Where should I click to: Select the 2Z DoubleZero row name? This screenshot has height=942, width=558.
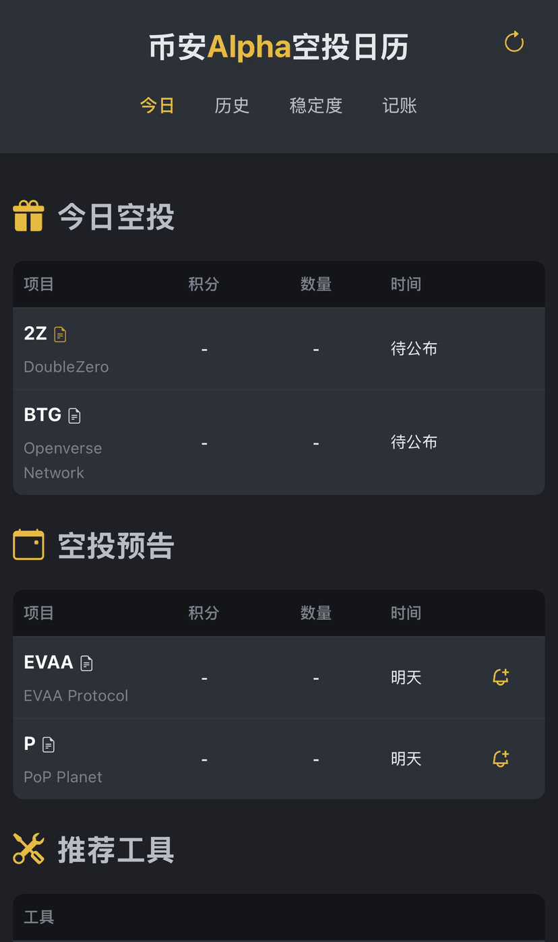(x=66, y=367)
